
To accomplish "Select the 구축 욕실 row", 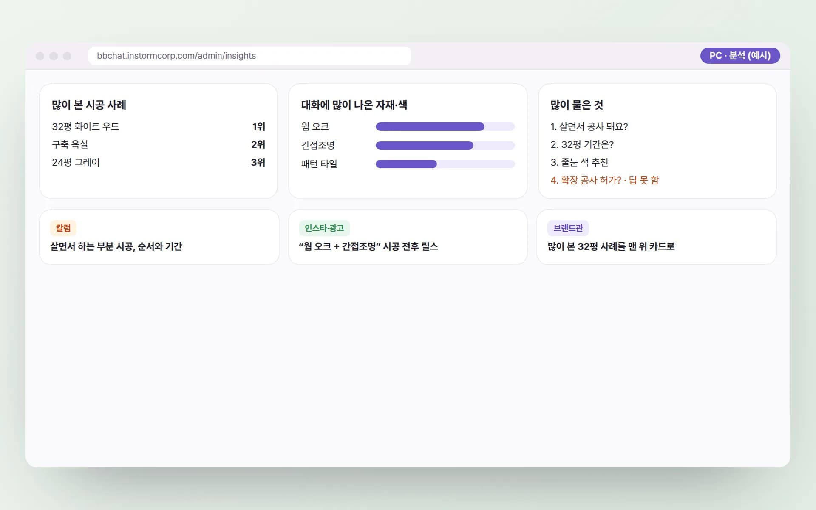I will pos(158,144).
